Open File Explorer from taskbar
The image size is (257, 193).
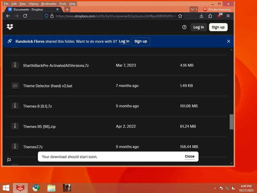[51, 188]
